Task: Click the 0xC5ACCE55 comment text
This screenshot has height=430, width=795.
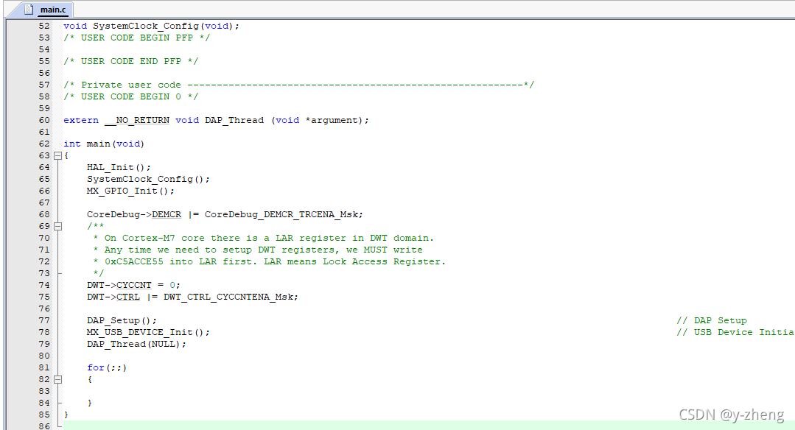Action: coord(134,262)
